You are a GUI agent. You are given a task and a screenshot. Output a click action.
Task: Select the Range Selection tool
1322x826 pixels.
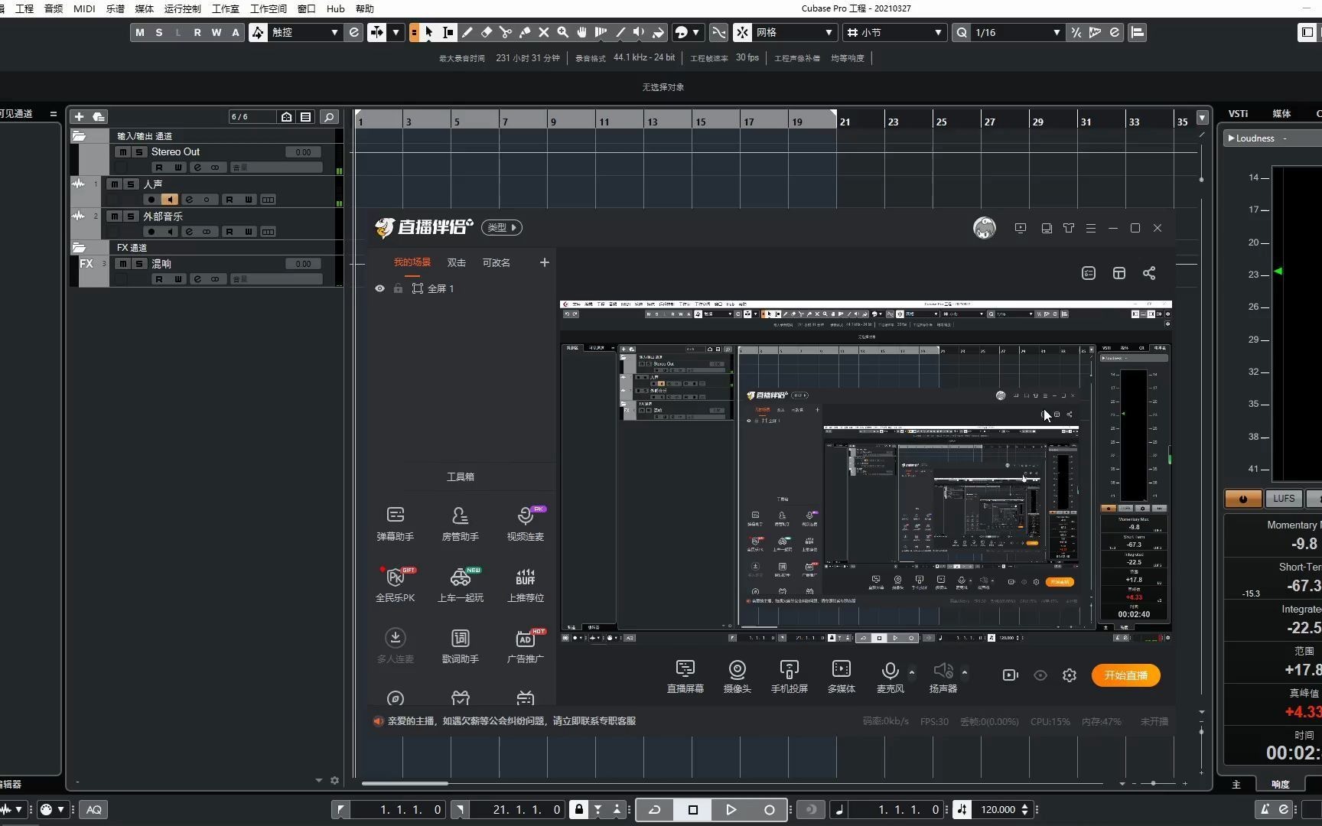448,32
